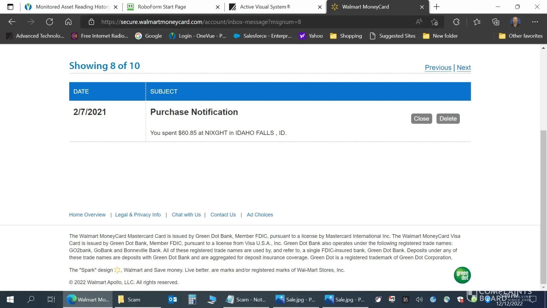Click the Green Dot logo

pyautogui.click(x=462, y=275)
